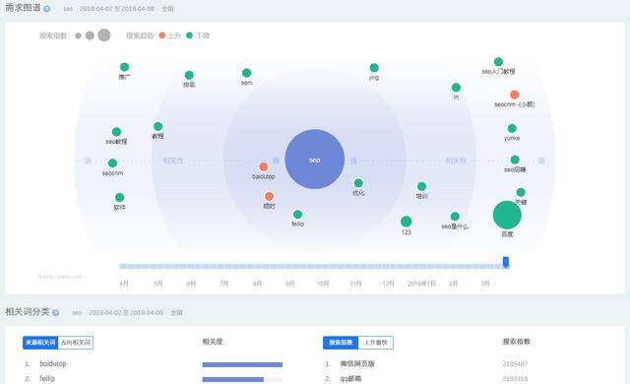Click the search index value 2195497
Screen dimensions: 630x384
[x=515, y=364]
